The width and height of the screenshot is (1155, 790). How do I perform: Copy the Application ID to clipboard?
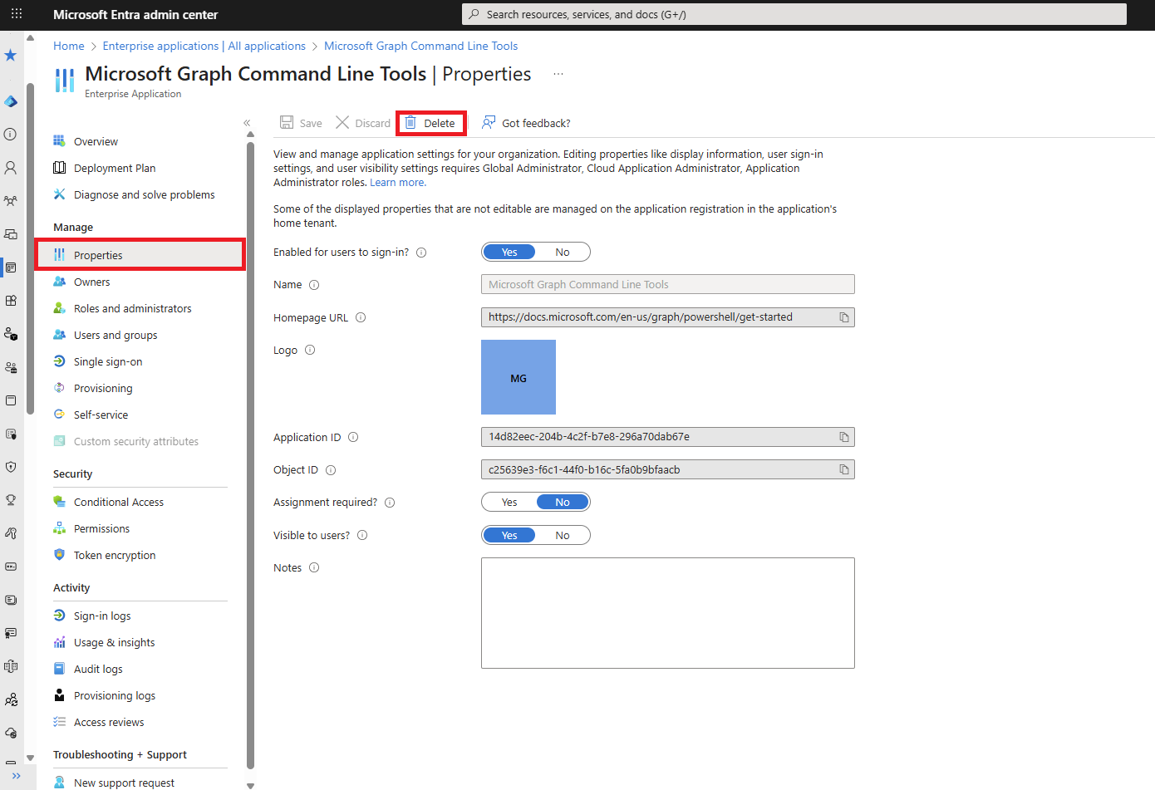(844, 437)
